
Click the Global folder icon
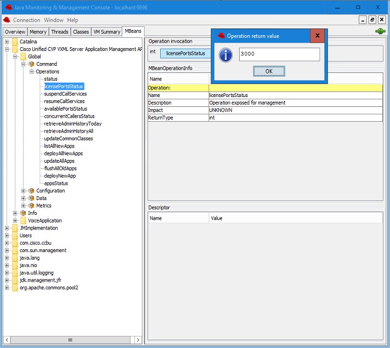23,56
